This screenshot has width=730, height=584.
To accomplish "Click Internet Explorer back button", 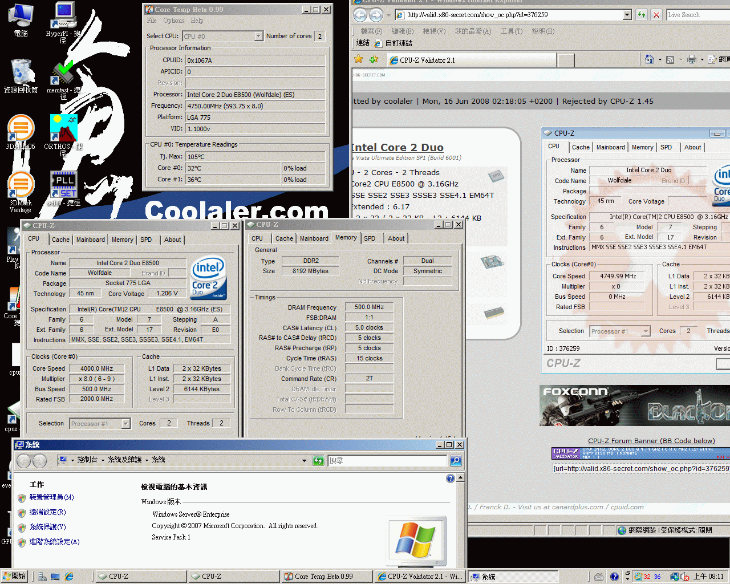I will click(361, 15).
